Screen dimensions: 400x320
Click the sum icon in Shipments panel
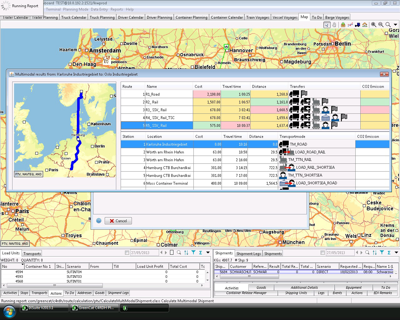pos(389,252)
